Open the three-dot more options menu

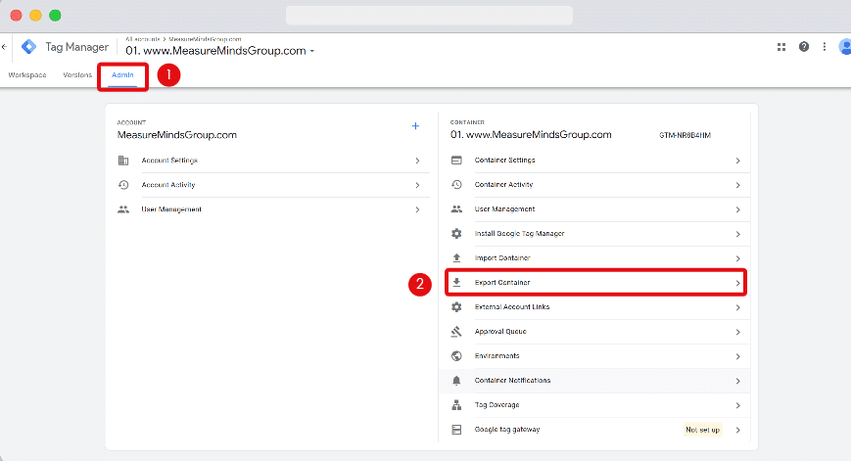coord(825,47)
